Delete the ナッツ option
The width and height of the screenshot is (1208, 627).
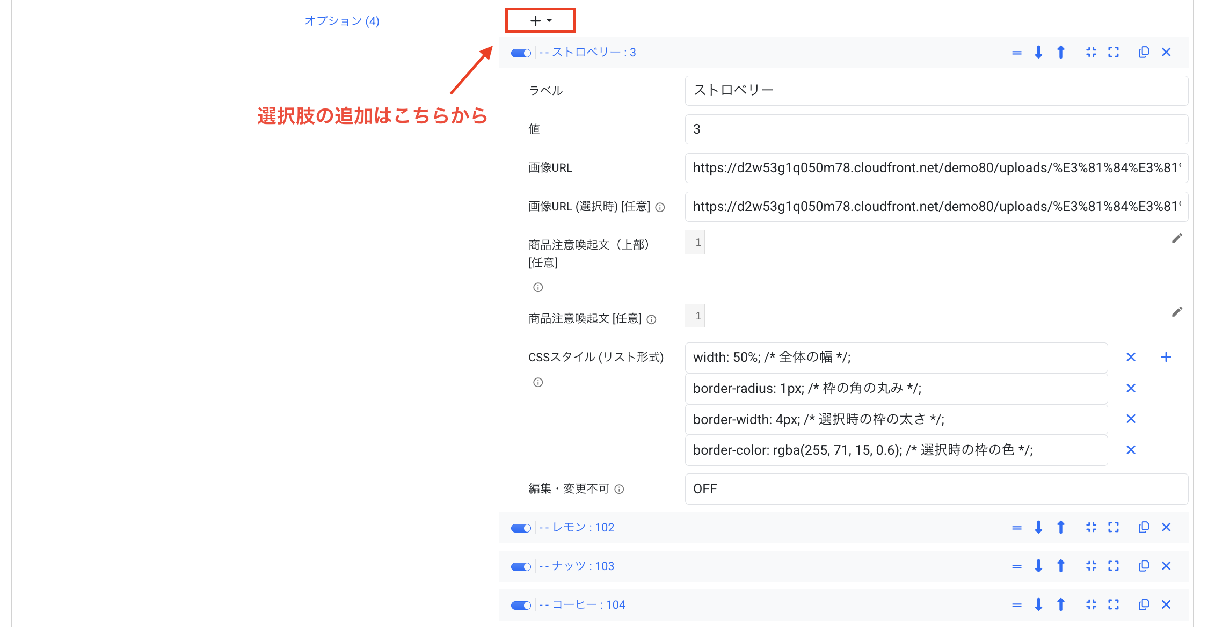(1166, 566)
